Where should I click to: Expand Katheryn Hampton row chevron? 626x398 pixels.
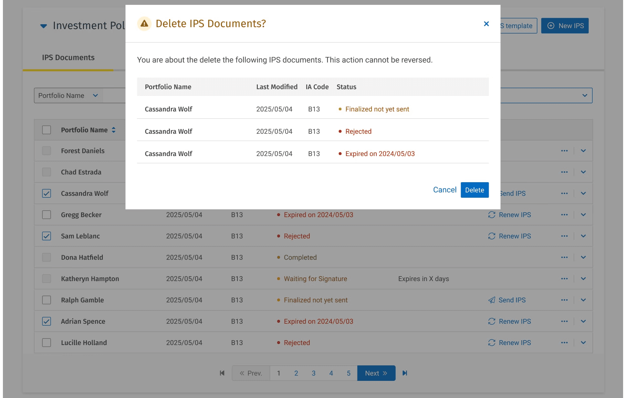(x=583, y=279)
